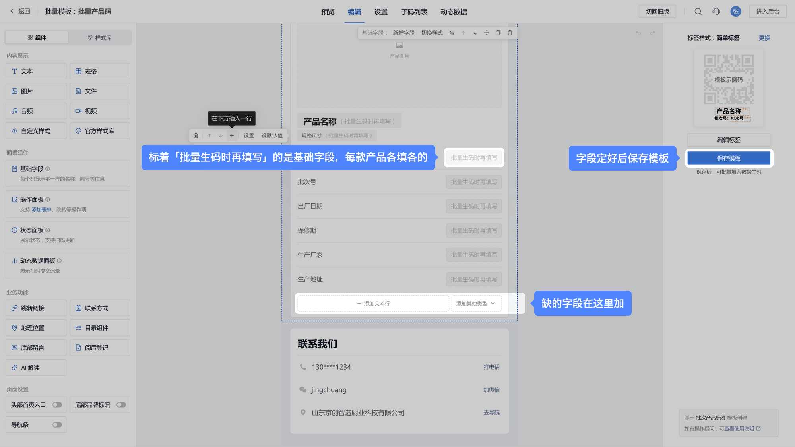
Task: Toggle the 底部品牌标识 switch
Action: pos(121,405)
